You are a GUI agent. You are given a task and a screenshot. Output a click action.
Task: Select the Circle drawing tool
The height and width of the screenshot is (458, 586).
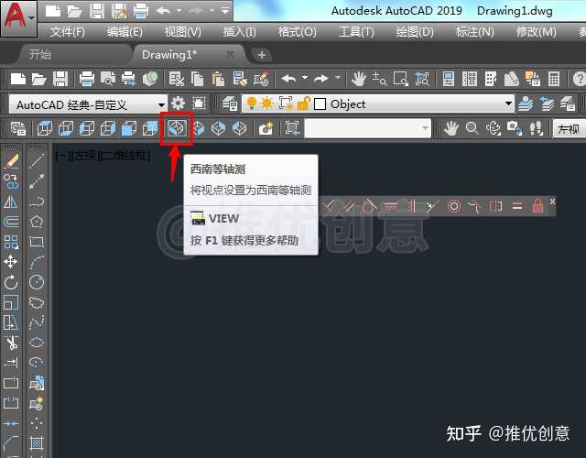[x=37, y=282]
